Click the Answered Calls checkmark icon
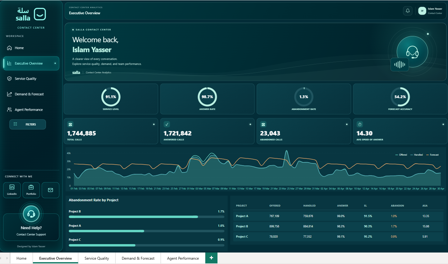 tap(167, 125)
